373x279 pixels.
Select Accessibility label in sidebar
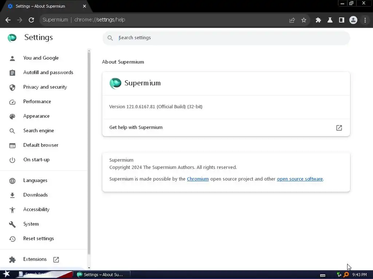coord(36,209)
